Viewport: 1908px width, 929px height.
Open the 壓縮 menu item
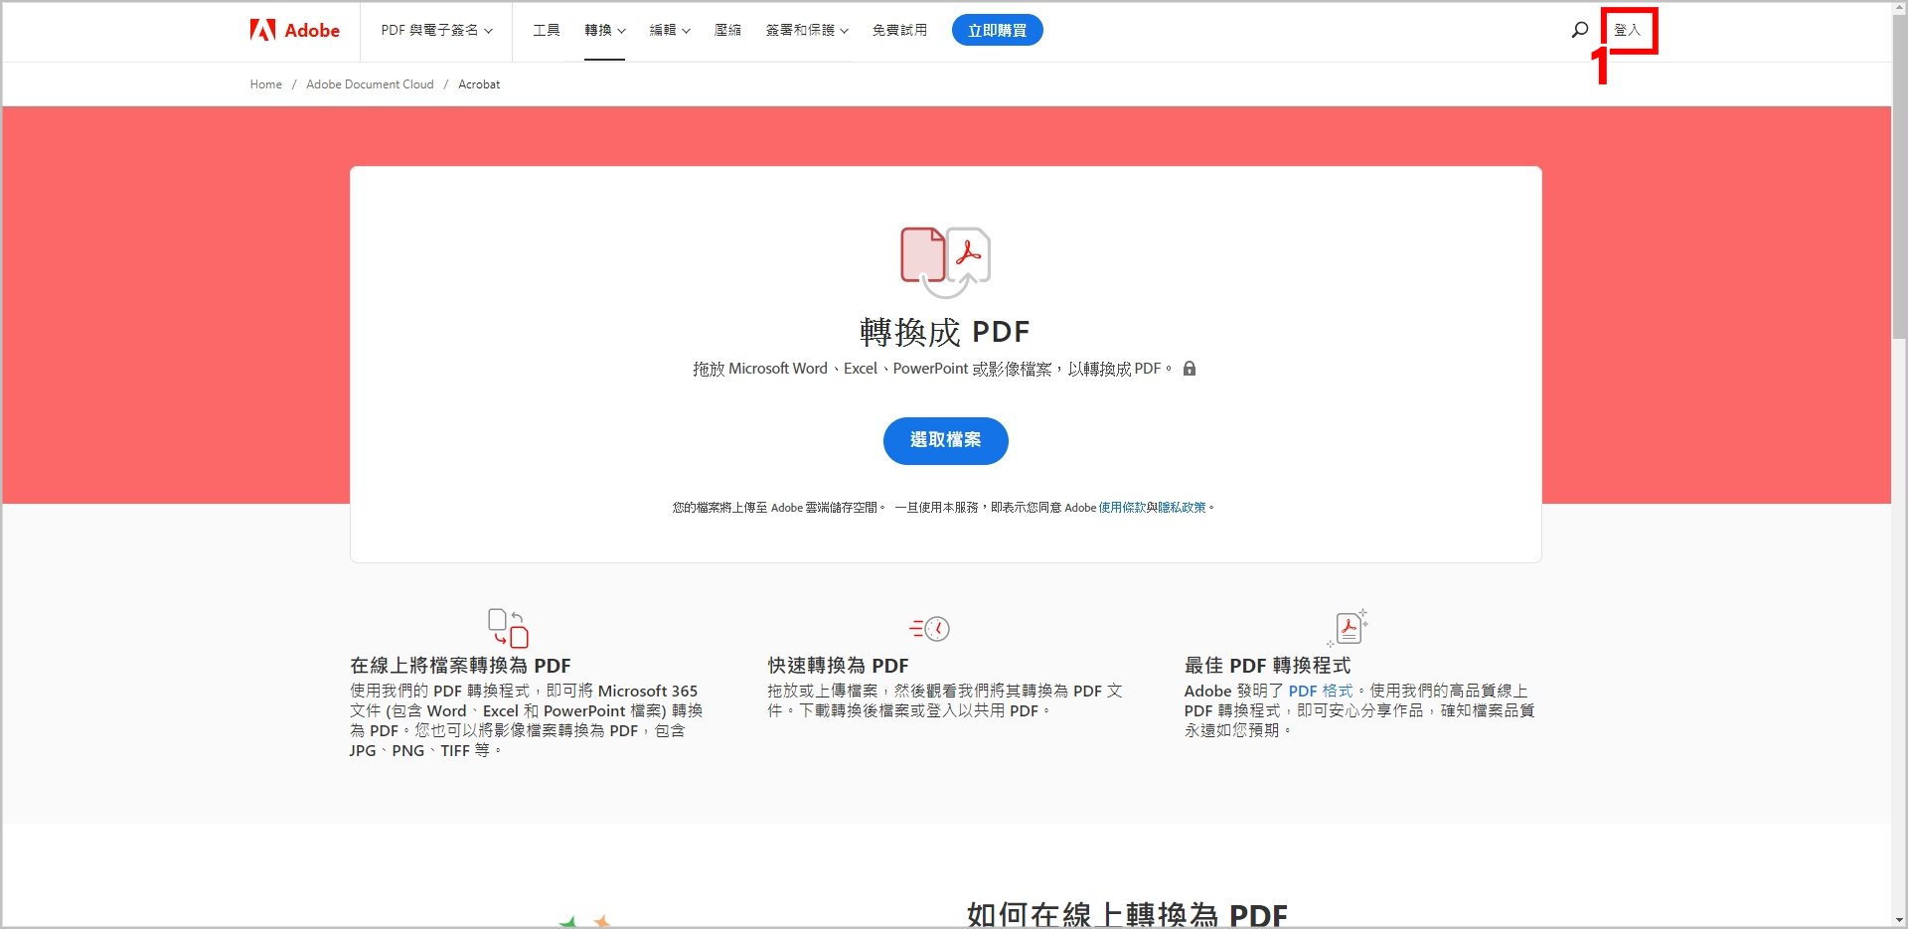coord(727,31)
